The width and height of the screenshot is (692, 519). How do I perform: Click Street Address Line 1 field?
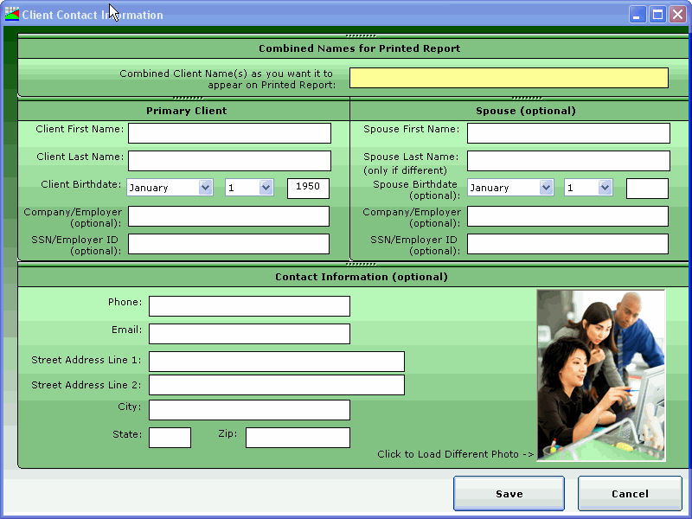click(277, 362)
